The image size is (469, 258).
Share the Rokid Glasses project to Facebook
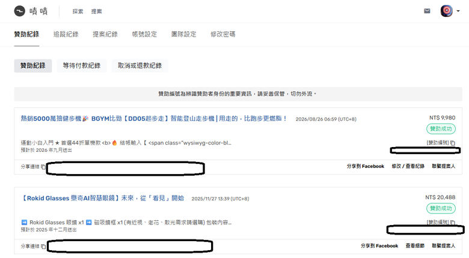(379, 246)
